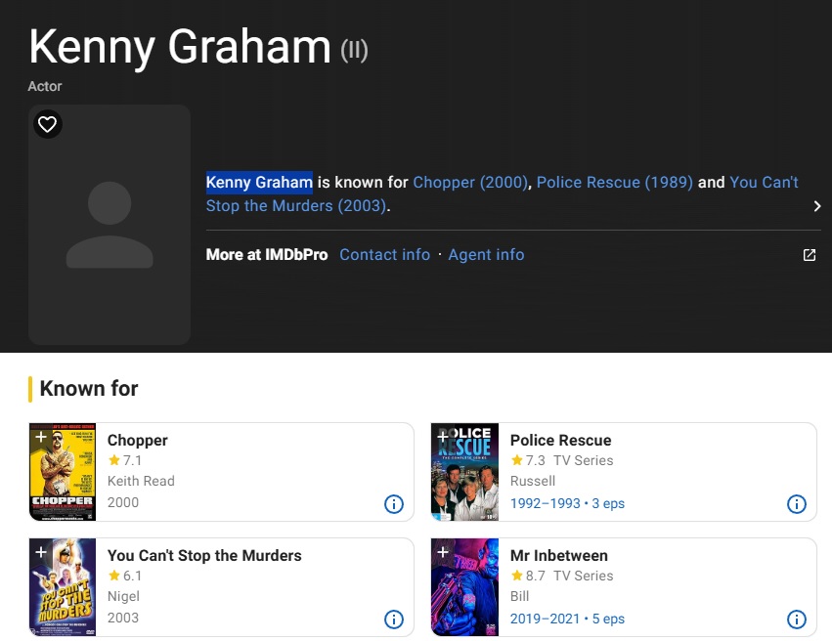Click the year 2003 on You Can't Stop the Murders card
Screen dimensions: 832x641
click(x=123, y=618)
